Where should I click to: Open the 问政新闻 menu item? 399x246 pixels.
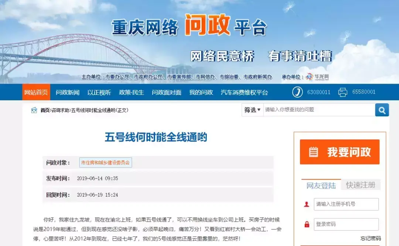(68, 92)
